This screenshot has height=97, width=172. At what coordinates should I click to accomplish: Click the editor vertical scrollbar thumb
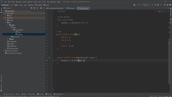click(x=169, y=61)
